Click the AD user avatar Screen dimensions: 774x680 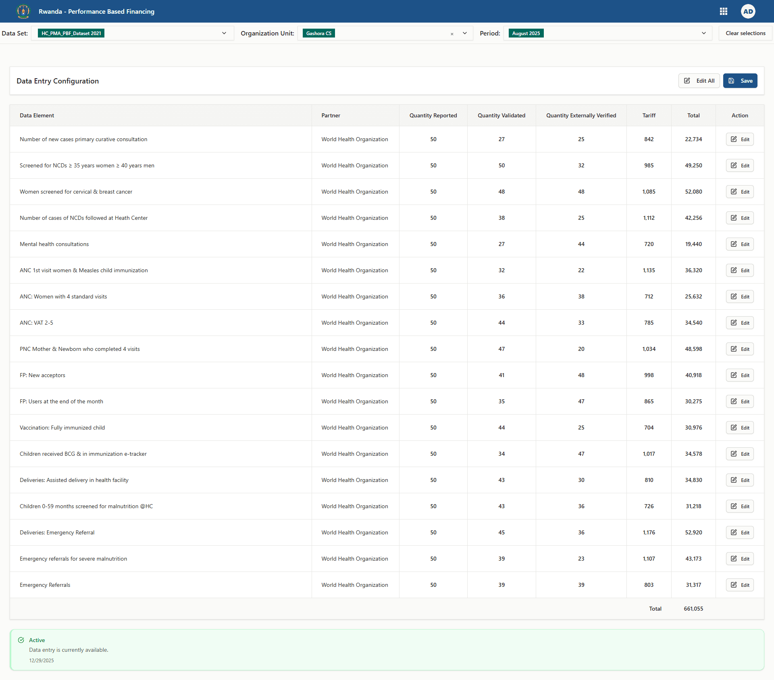click(x=748, y=11)
